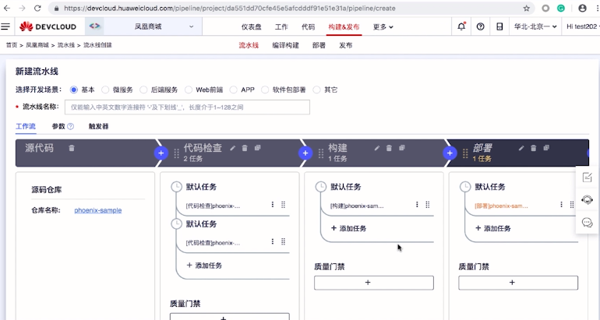The image size is (600, 320).
Task: Open the hamburger main menu
Action: (x=5, y=26)
